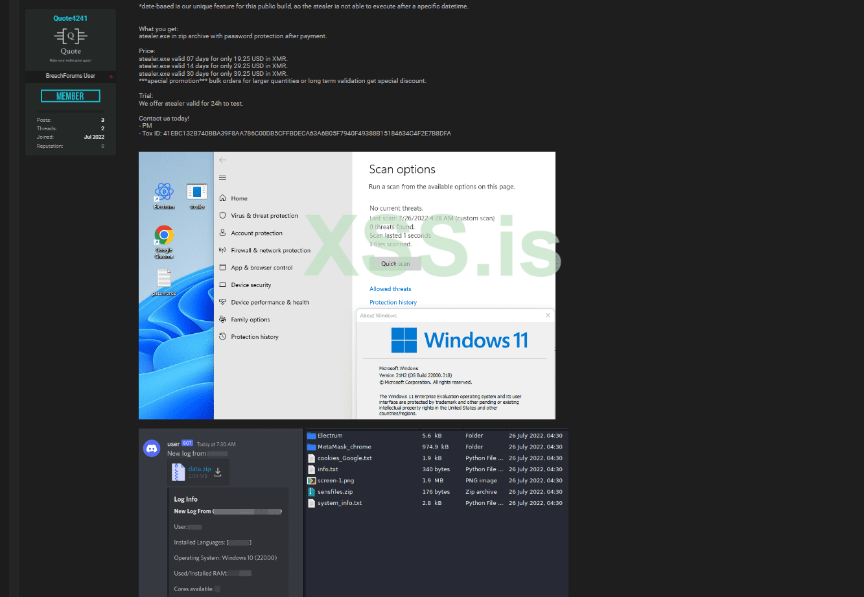Click the 'sensfiles.zip' file name

pos(335,492)
